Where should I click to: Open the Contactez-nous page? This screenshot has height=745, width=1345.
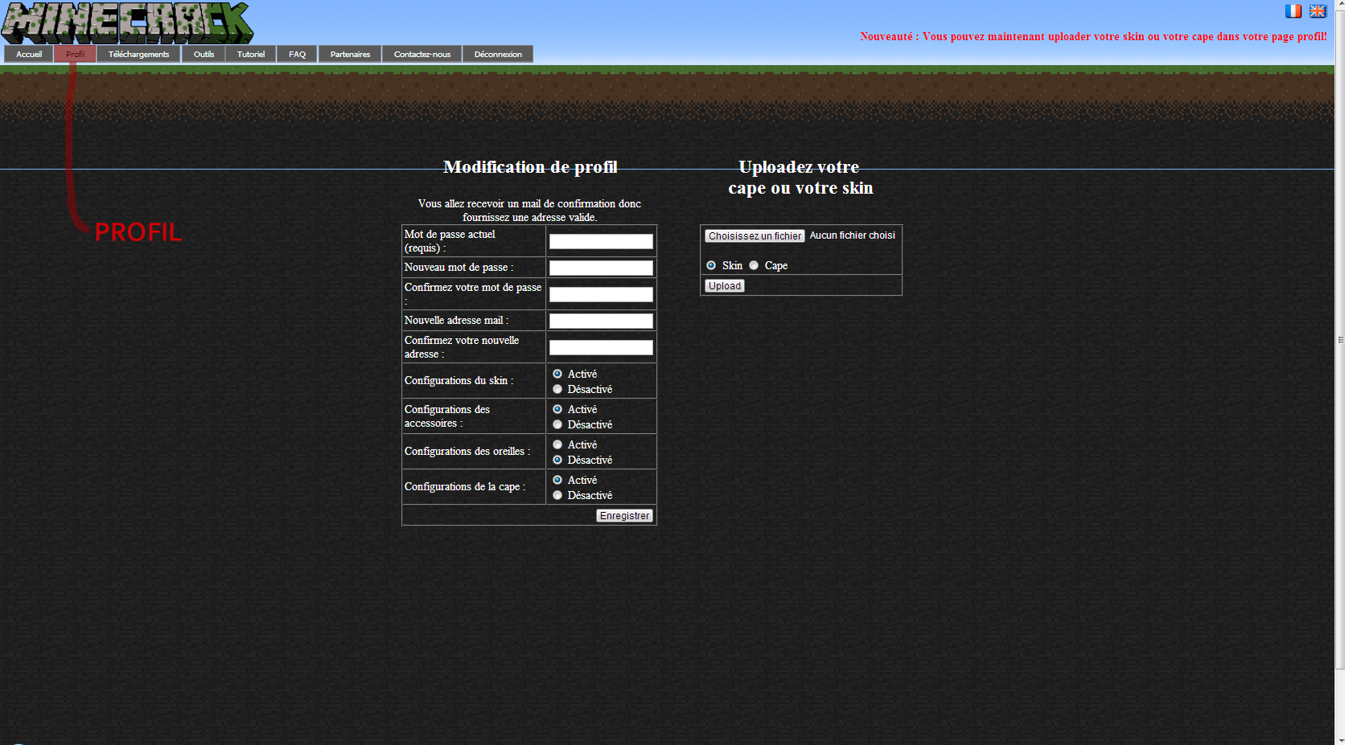pyautogui.click(x=422, y=55)
